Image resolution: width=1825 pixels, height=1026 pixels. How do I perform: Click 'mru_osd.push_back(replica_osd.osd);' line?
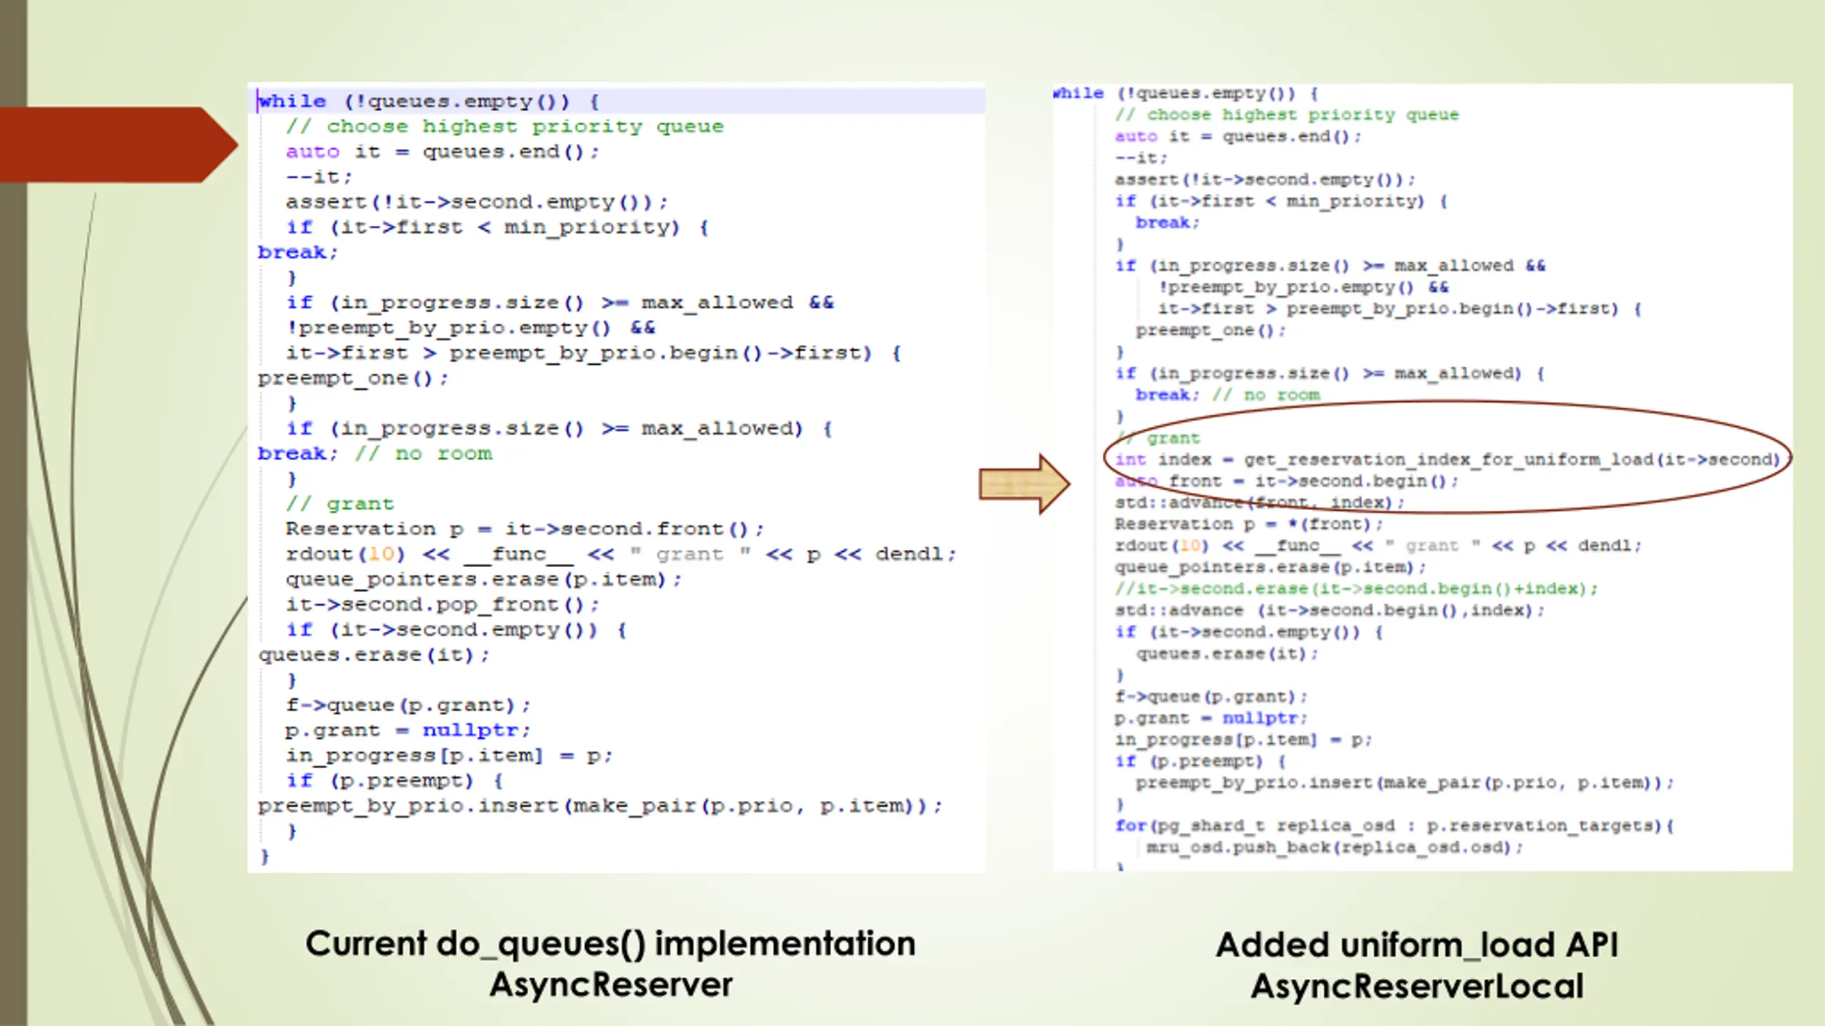point(1335,848)
